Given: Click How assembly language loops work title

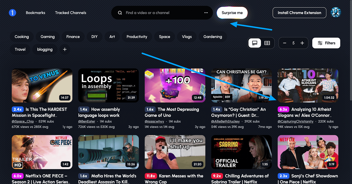Looking at the screenshot, I should click(x=99, y=112).
